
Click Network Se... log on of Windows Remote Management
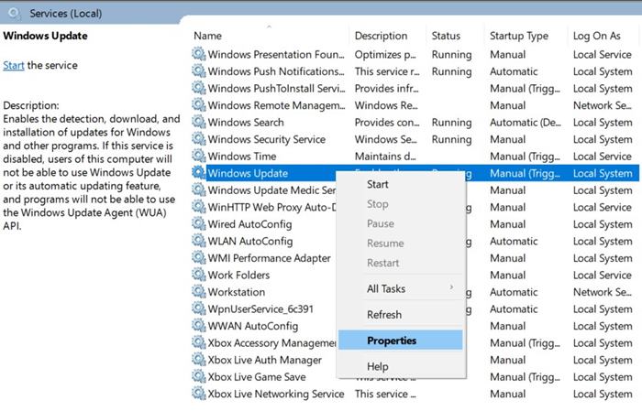point(603,105)
